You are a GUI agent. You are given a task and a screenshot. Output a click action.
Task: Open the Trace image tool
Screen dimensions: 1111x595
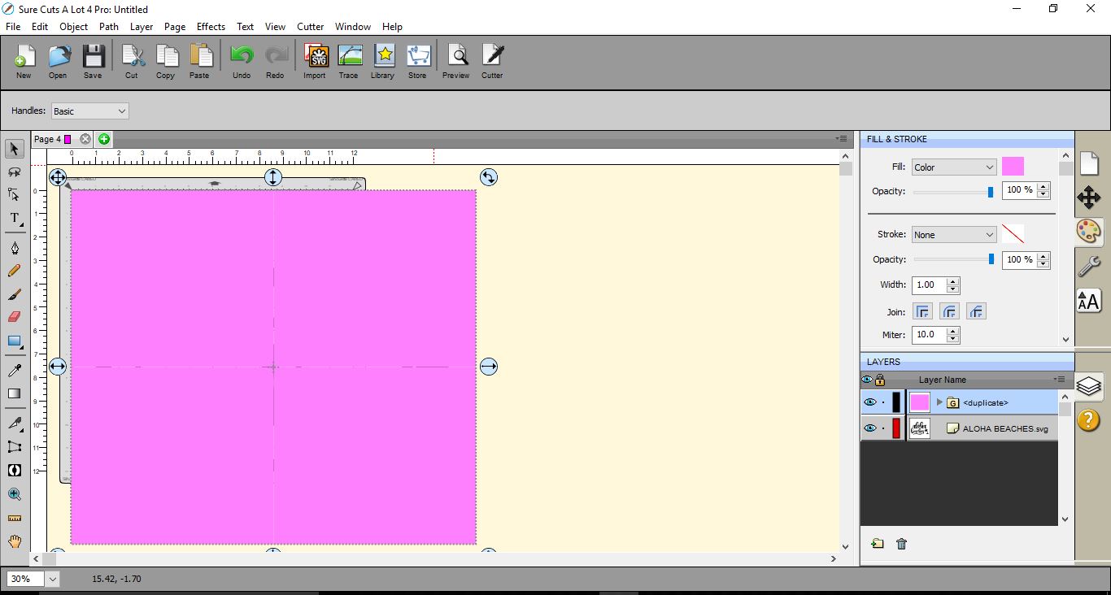click(349, 62)
